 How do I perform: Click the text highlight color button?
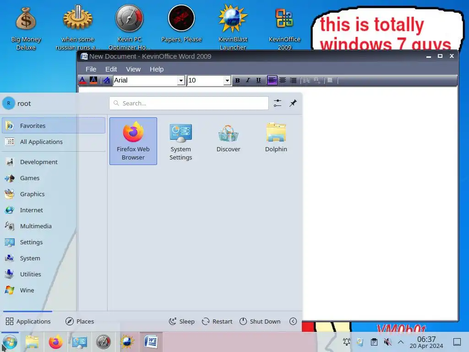coord(93,80)
